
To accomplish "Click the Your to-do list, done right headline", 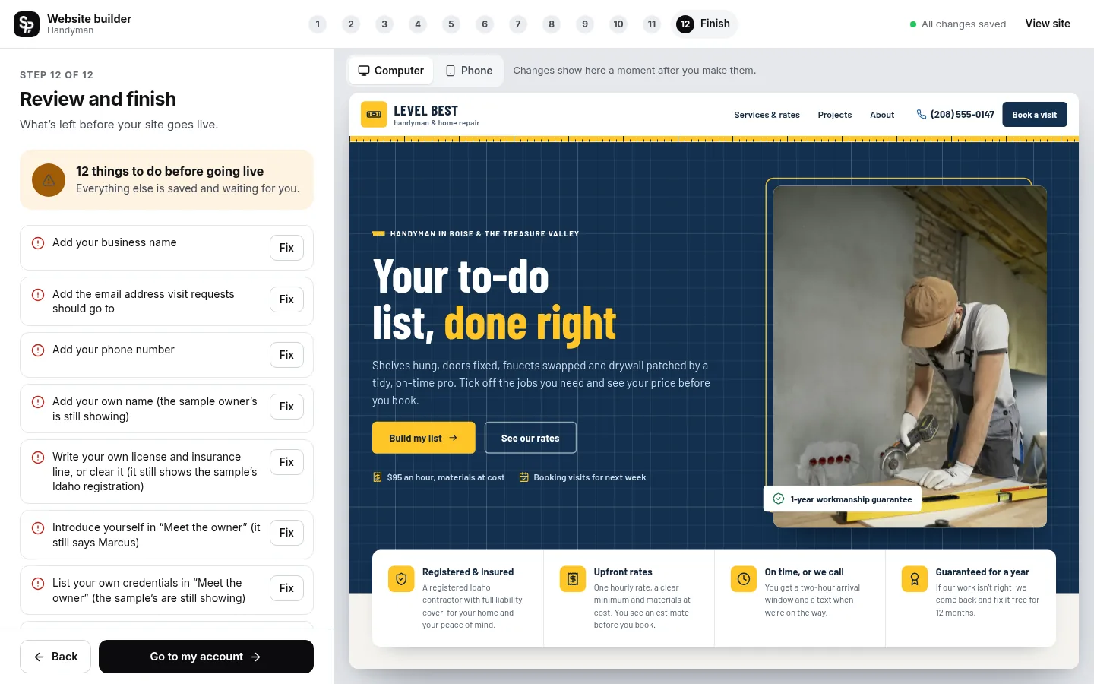I will point(494,300).
